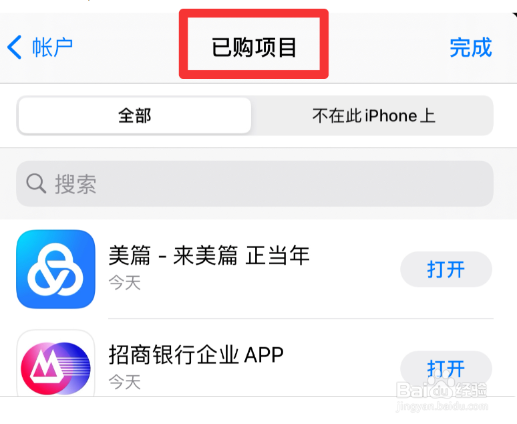Open details for 美篇 - 来美篇 正当年

(209, 255)
